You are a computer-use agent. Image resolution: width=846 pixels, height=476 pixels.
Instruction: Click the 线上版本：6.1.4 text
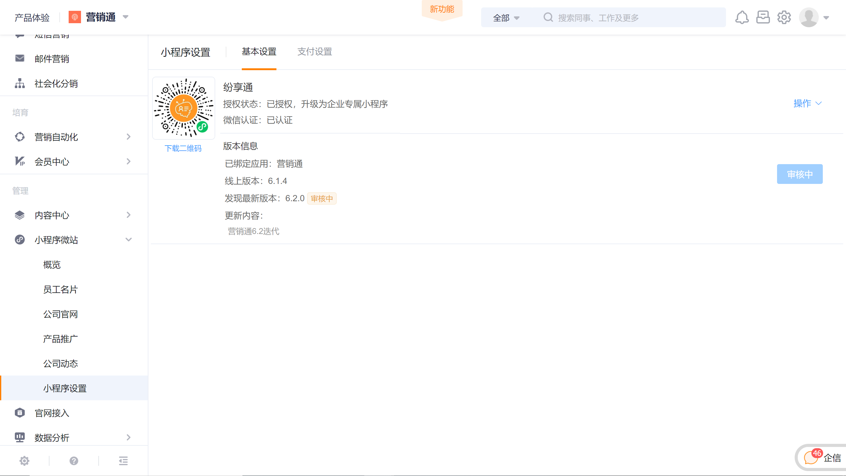[256, 181]
